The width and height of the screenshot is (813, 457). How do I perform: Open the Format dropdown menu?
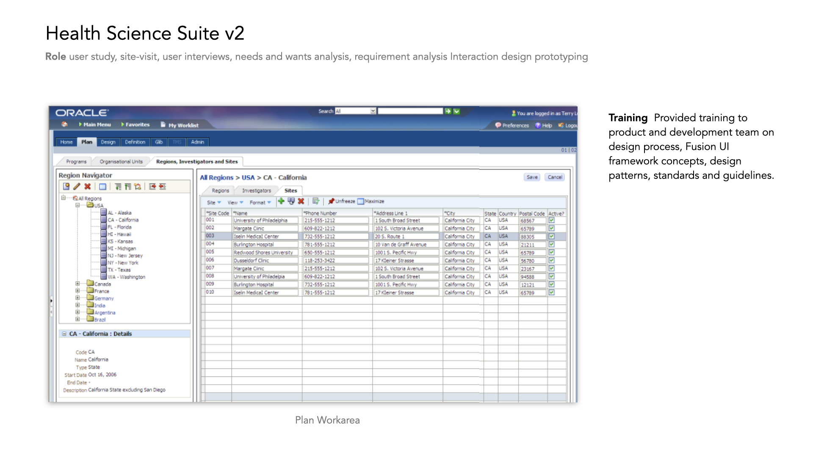[260, 203]
